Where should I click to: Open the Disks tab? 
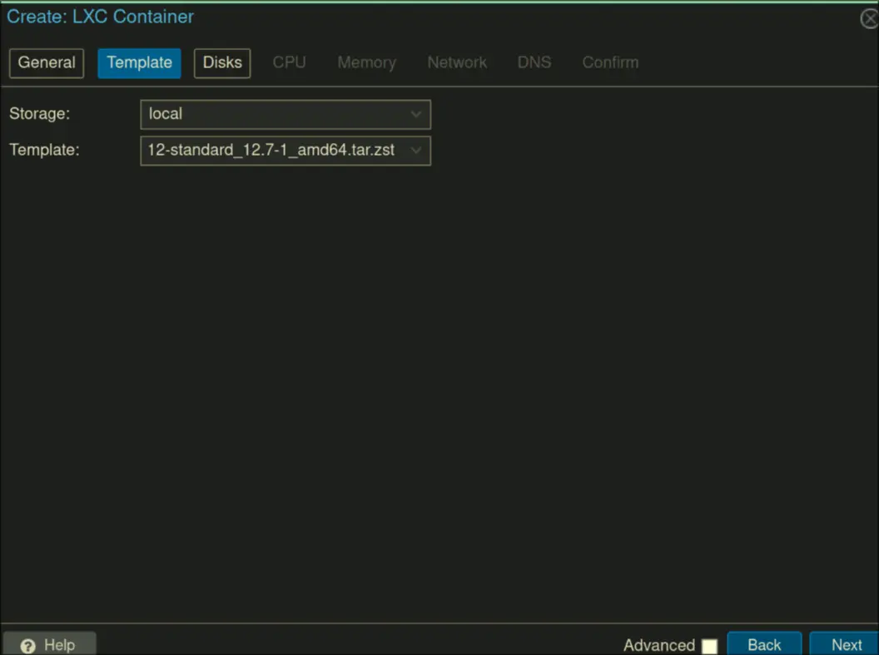pyautogui.click(x=222, y=62)
